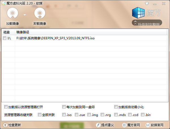
Task: Toggle the .img association checkbox
Action: 89,115
